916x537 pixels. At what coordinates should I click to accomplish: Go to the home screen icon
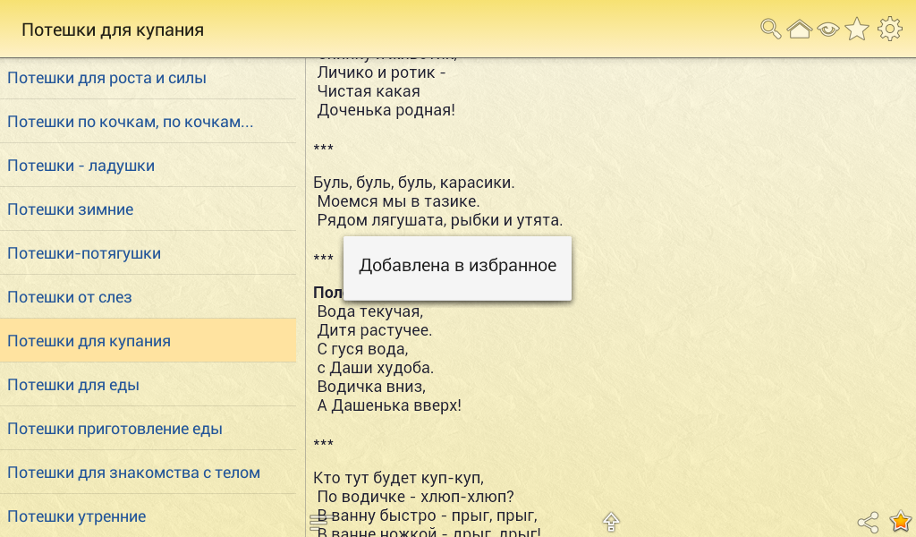[799, 30]
